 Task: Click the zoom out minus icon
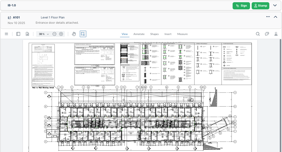[x=54, y=34]
